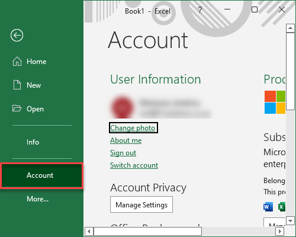Open the About me link
The width and height of the screenshot is (296, 237).
(x=126, y=140)
